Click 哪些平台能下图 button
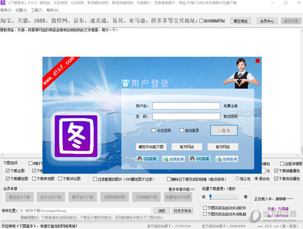Screen dimensions: 303x229 pos(151,147)
